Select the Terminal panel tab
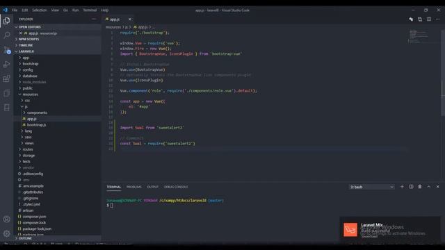Screen dimensions: 445x250 point(114,187)
